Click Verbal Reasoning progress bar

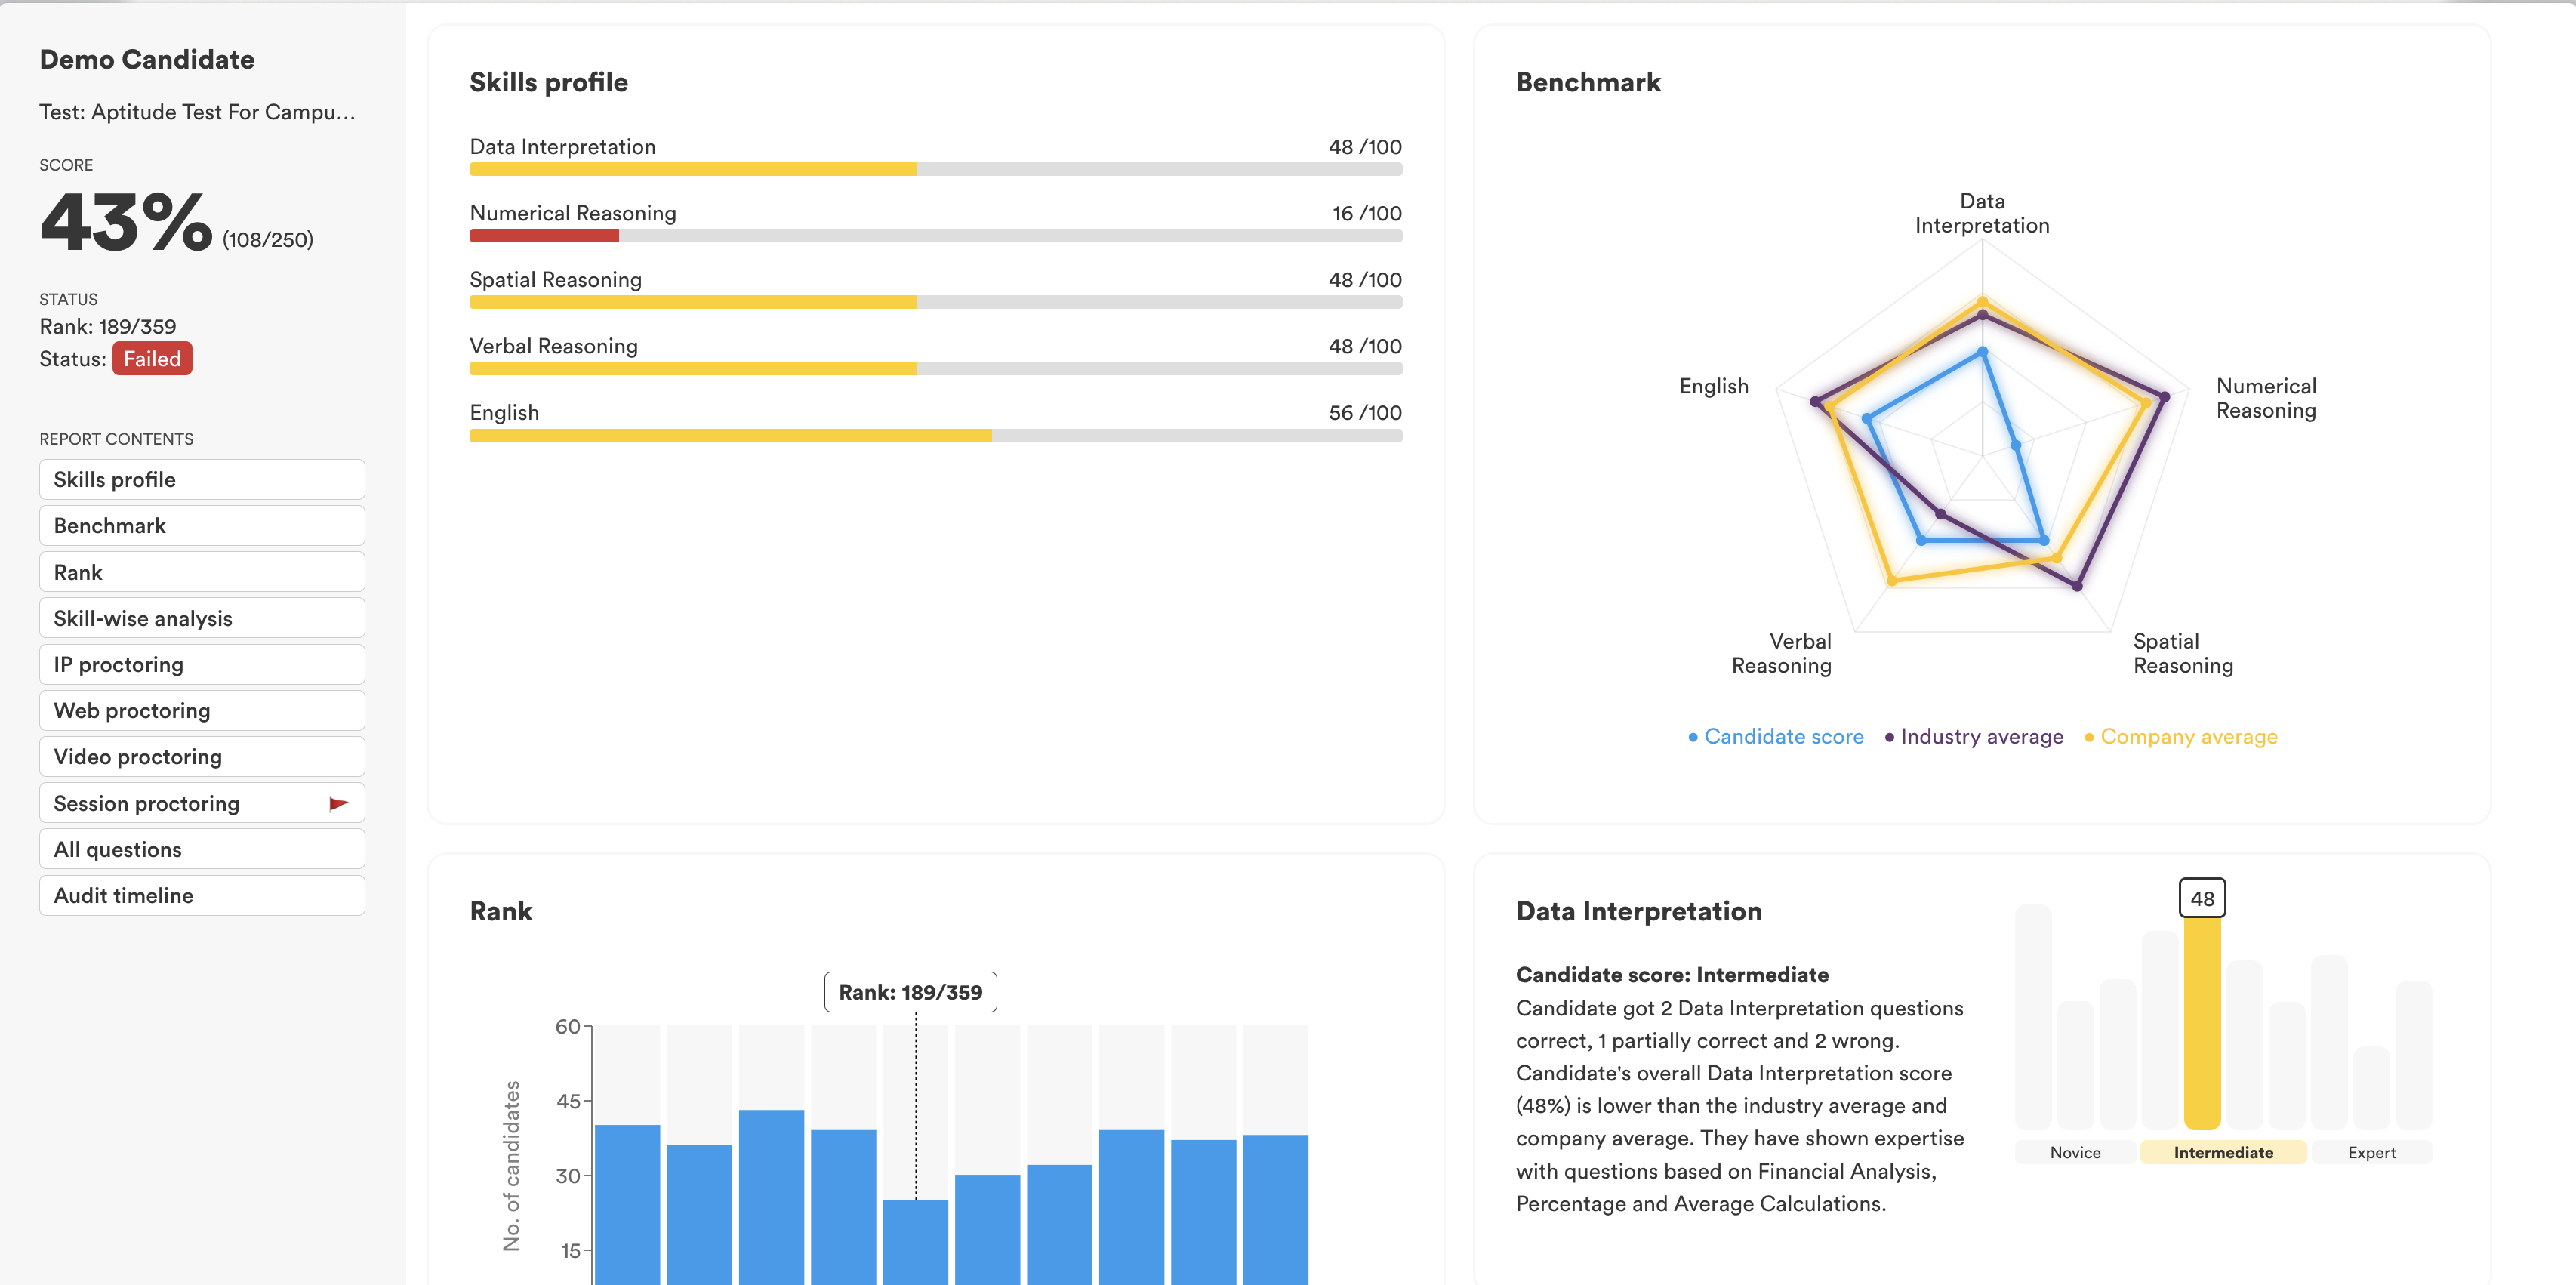[936, 369]
